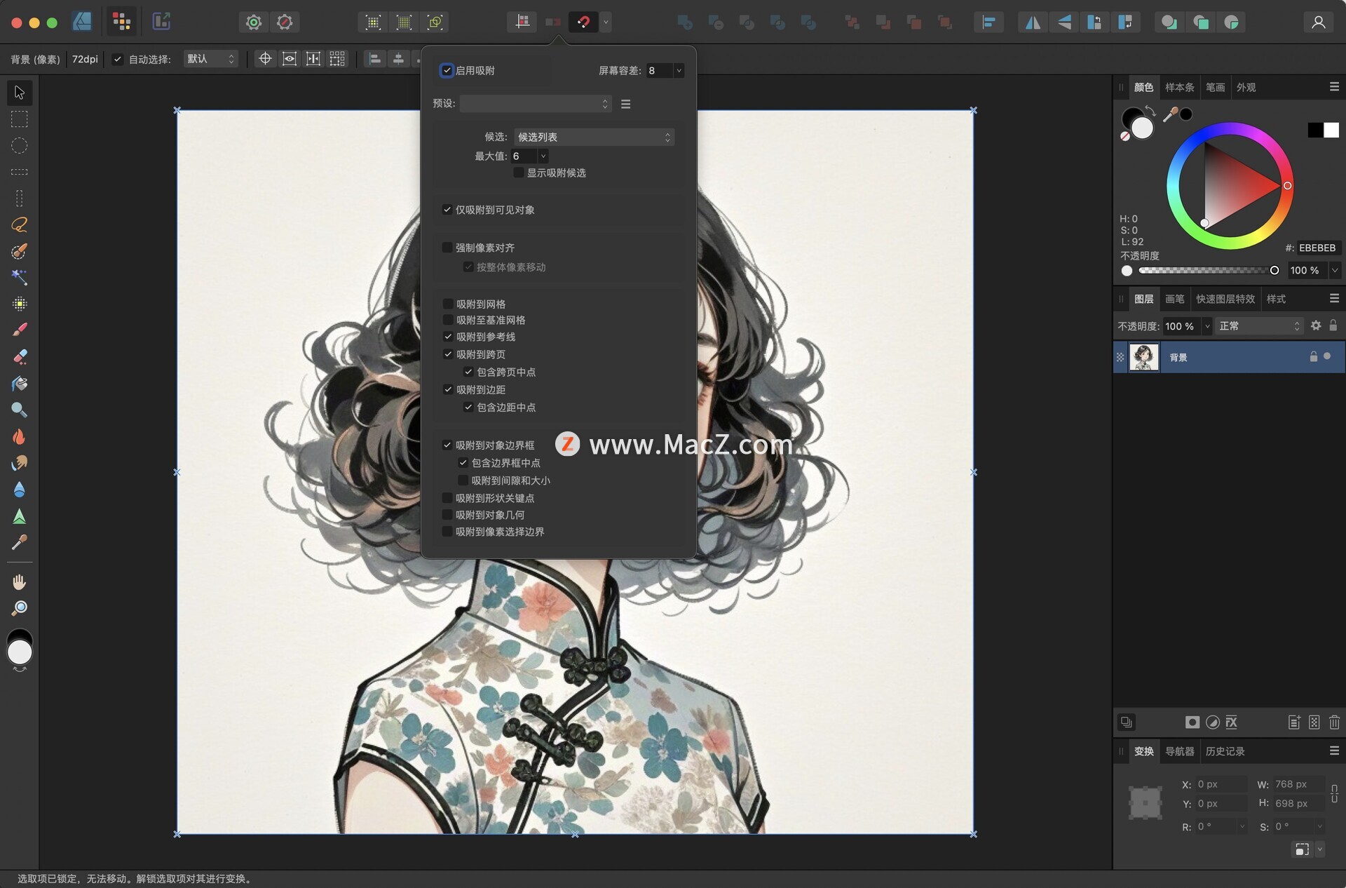Enable 强制像素对齐 checkbox
This screenshot has width=1346, height=888.
click(447, 248)
